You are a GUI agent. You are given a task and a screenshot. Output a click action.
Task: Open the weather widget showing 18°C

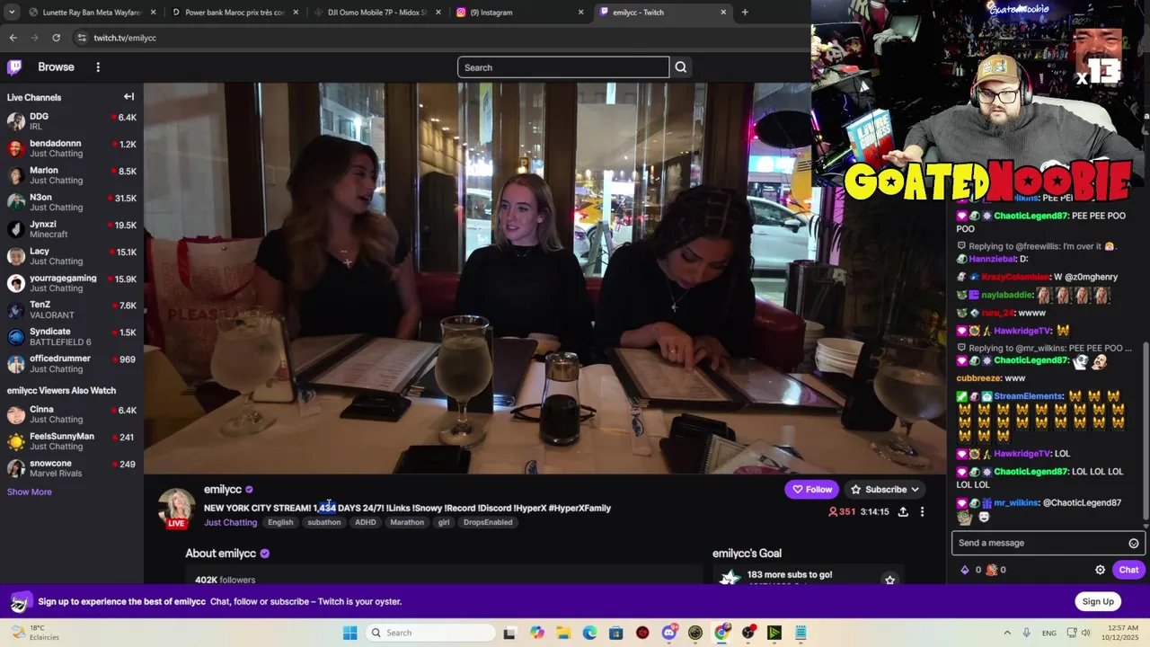tap(34, 633)
